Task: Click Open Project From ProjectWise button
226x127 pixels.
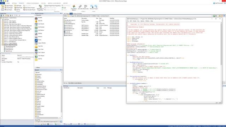Action: pos(53,6)
